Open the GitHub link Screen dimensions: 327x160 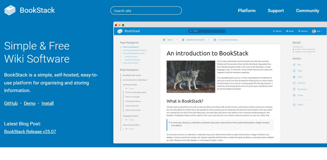tap(11, 103)
